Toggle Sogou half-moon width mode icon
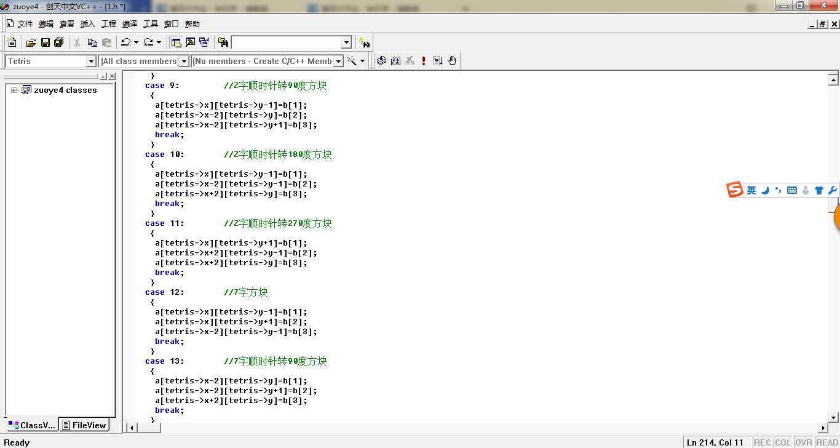Image resolution: width=840 pixels, height=448 pixels. (x=765, y=191)
